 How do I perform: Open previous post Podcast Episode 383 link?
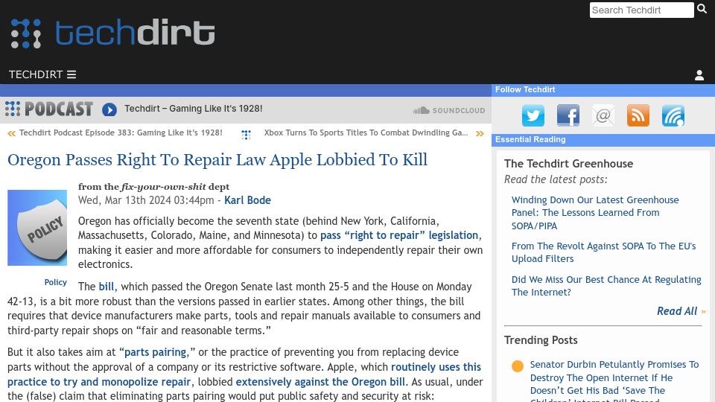(x=121, y=133)
